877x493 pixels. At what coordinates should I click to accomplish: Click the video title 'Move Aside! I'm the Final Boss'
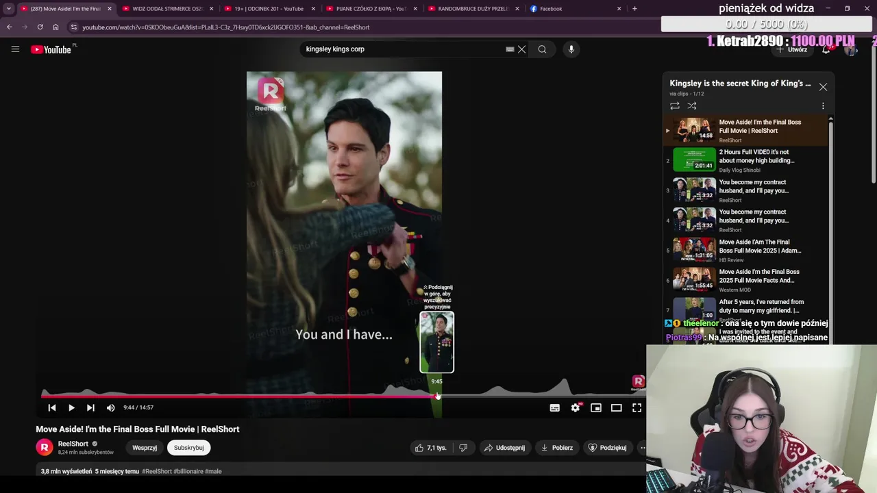(138, 429)
